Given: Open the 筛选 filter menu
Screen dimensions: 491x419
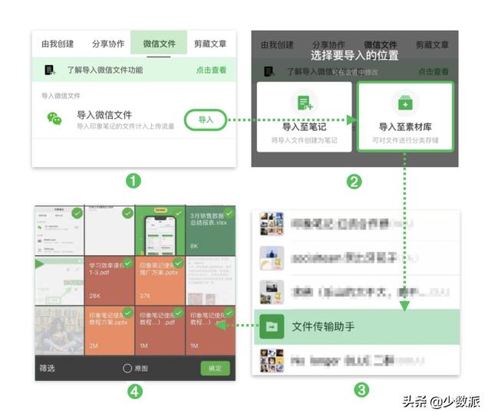Looking at the screenshot, I should coord(47,368).
